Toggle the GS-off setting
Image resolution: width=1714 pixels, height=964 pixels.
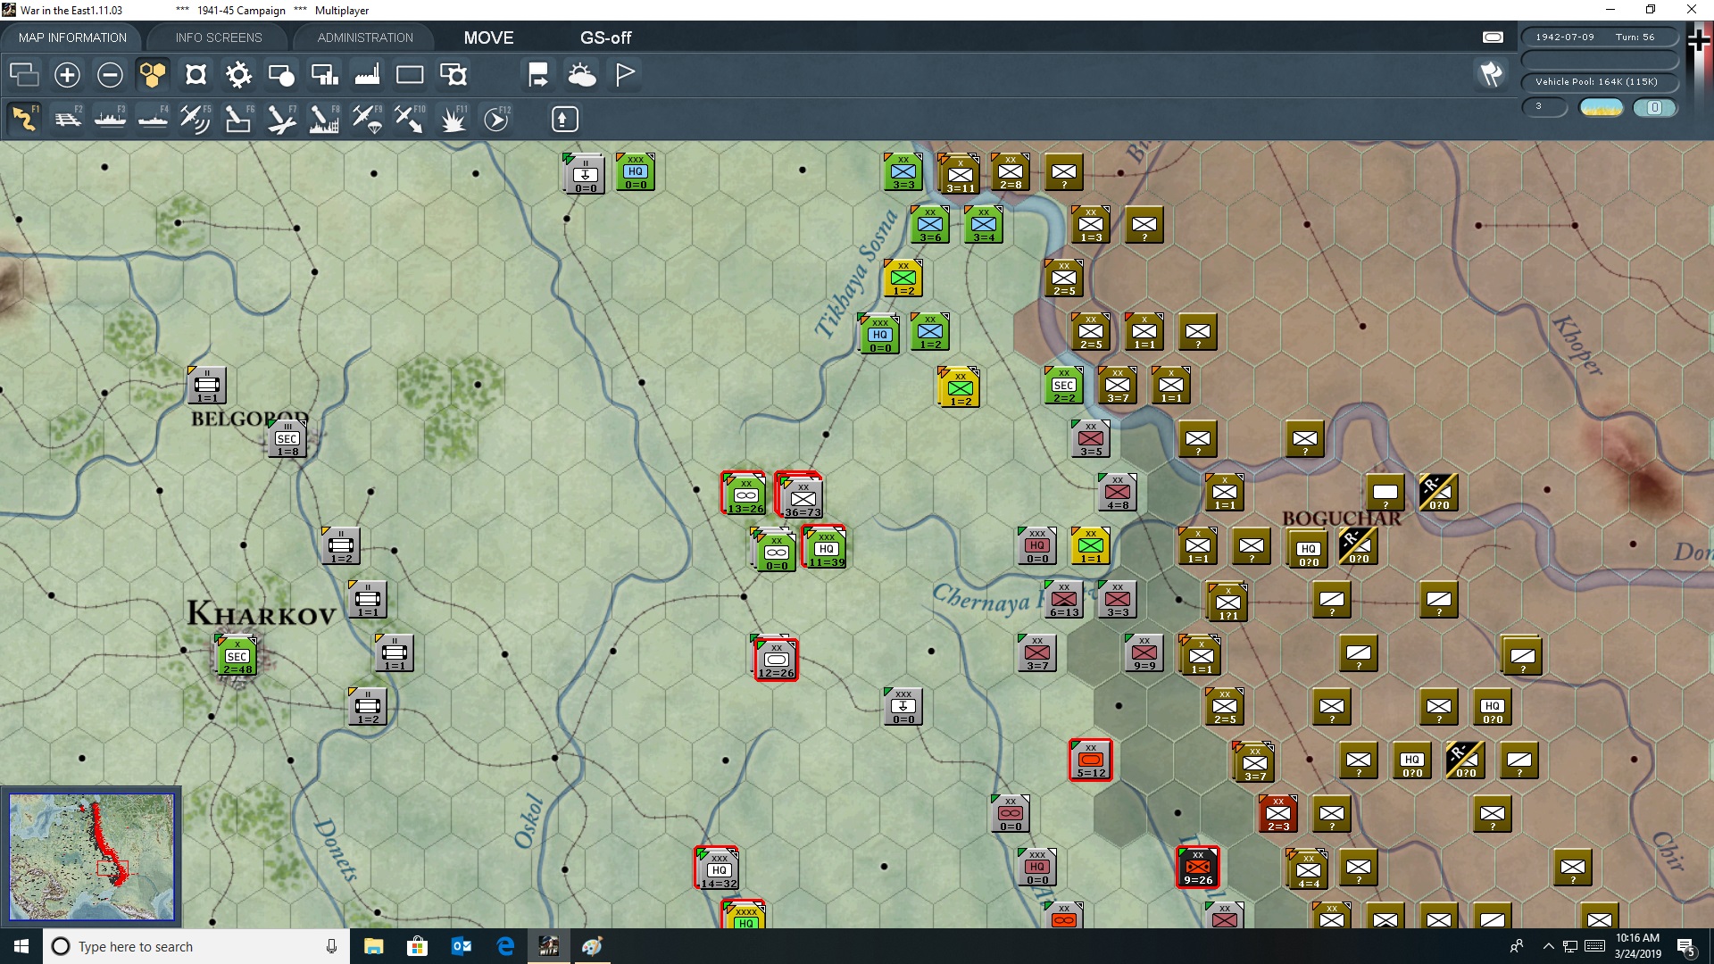point(607,37)
